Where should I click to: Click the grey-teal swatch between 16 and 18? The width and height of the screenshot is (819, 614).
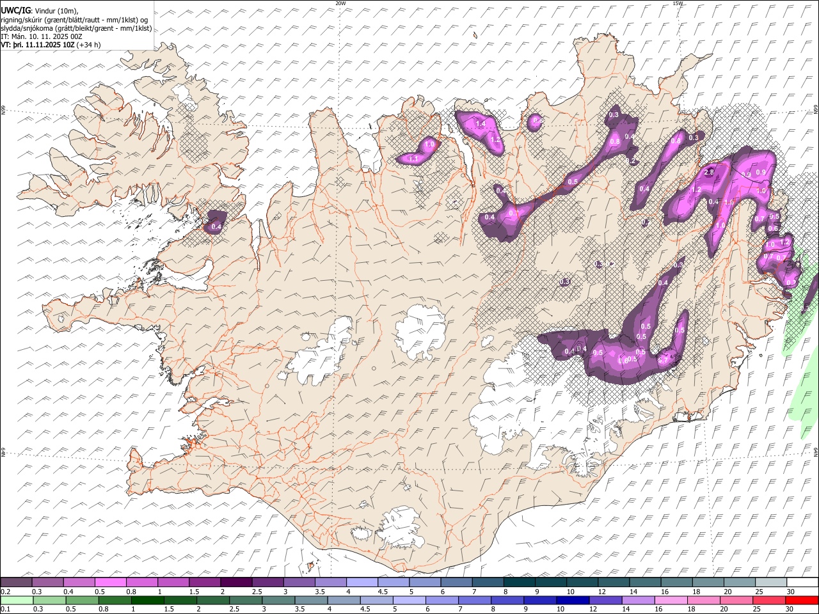click(x=676, y=582)
